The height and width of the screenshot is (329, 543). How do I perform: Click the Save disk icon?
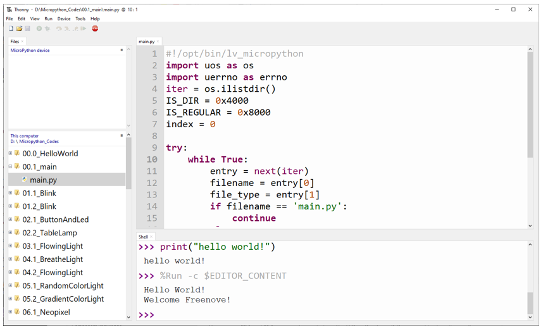point(27,28)
